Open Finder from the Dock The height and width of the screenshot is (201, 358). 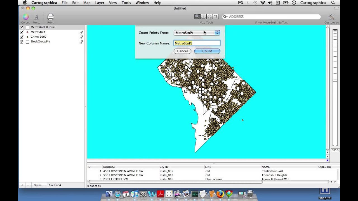pyautogui.click(x=109, y=194)
